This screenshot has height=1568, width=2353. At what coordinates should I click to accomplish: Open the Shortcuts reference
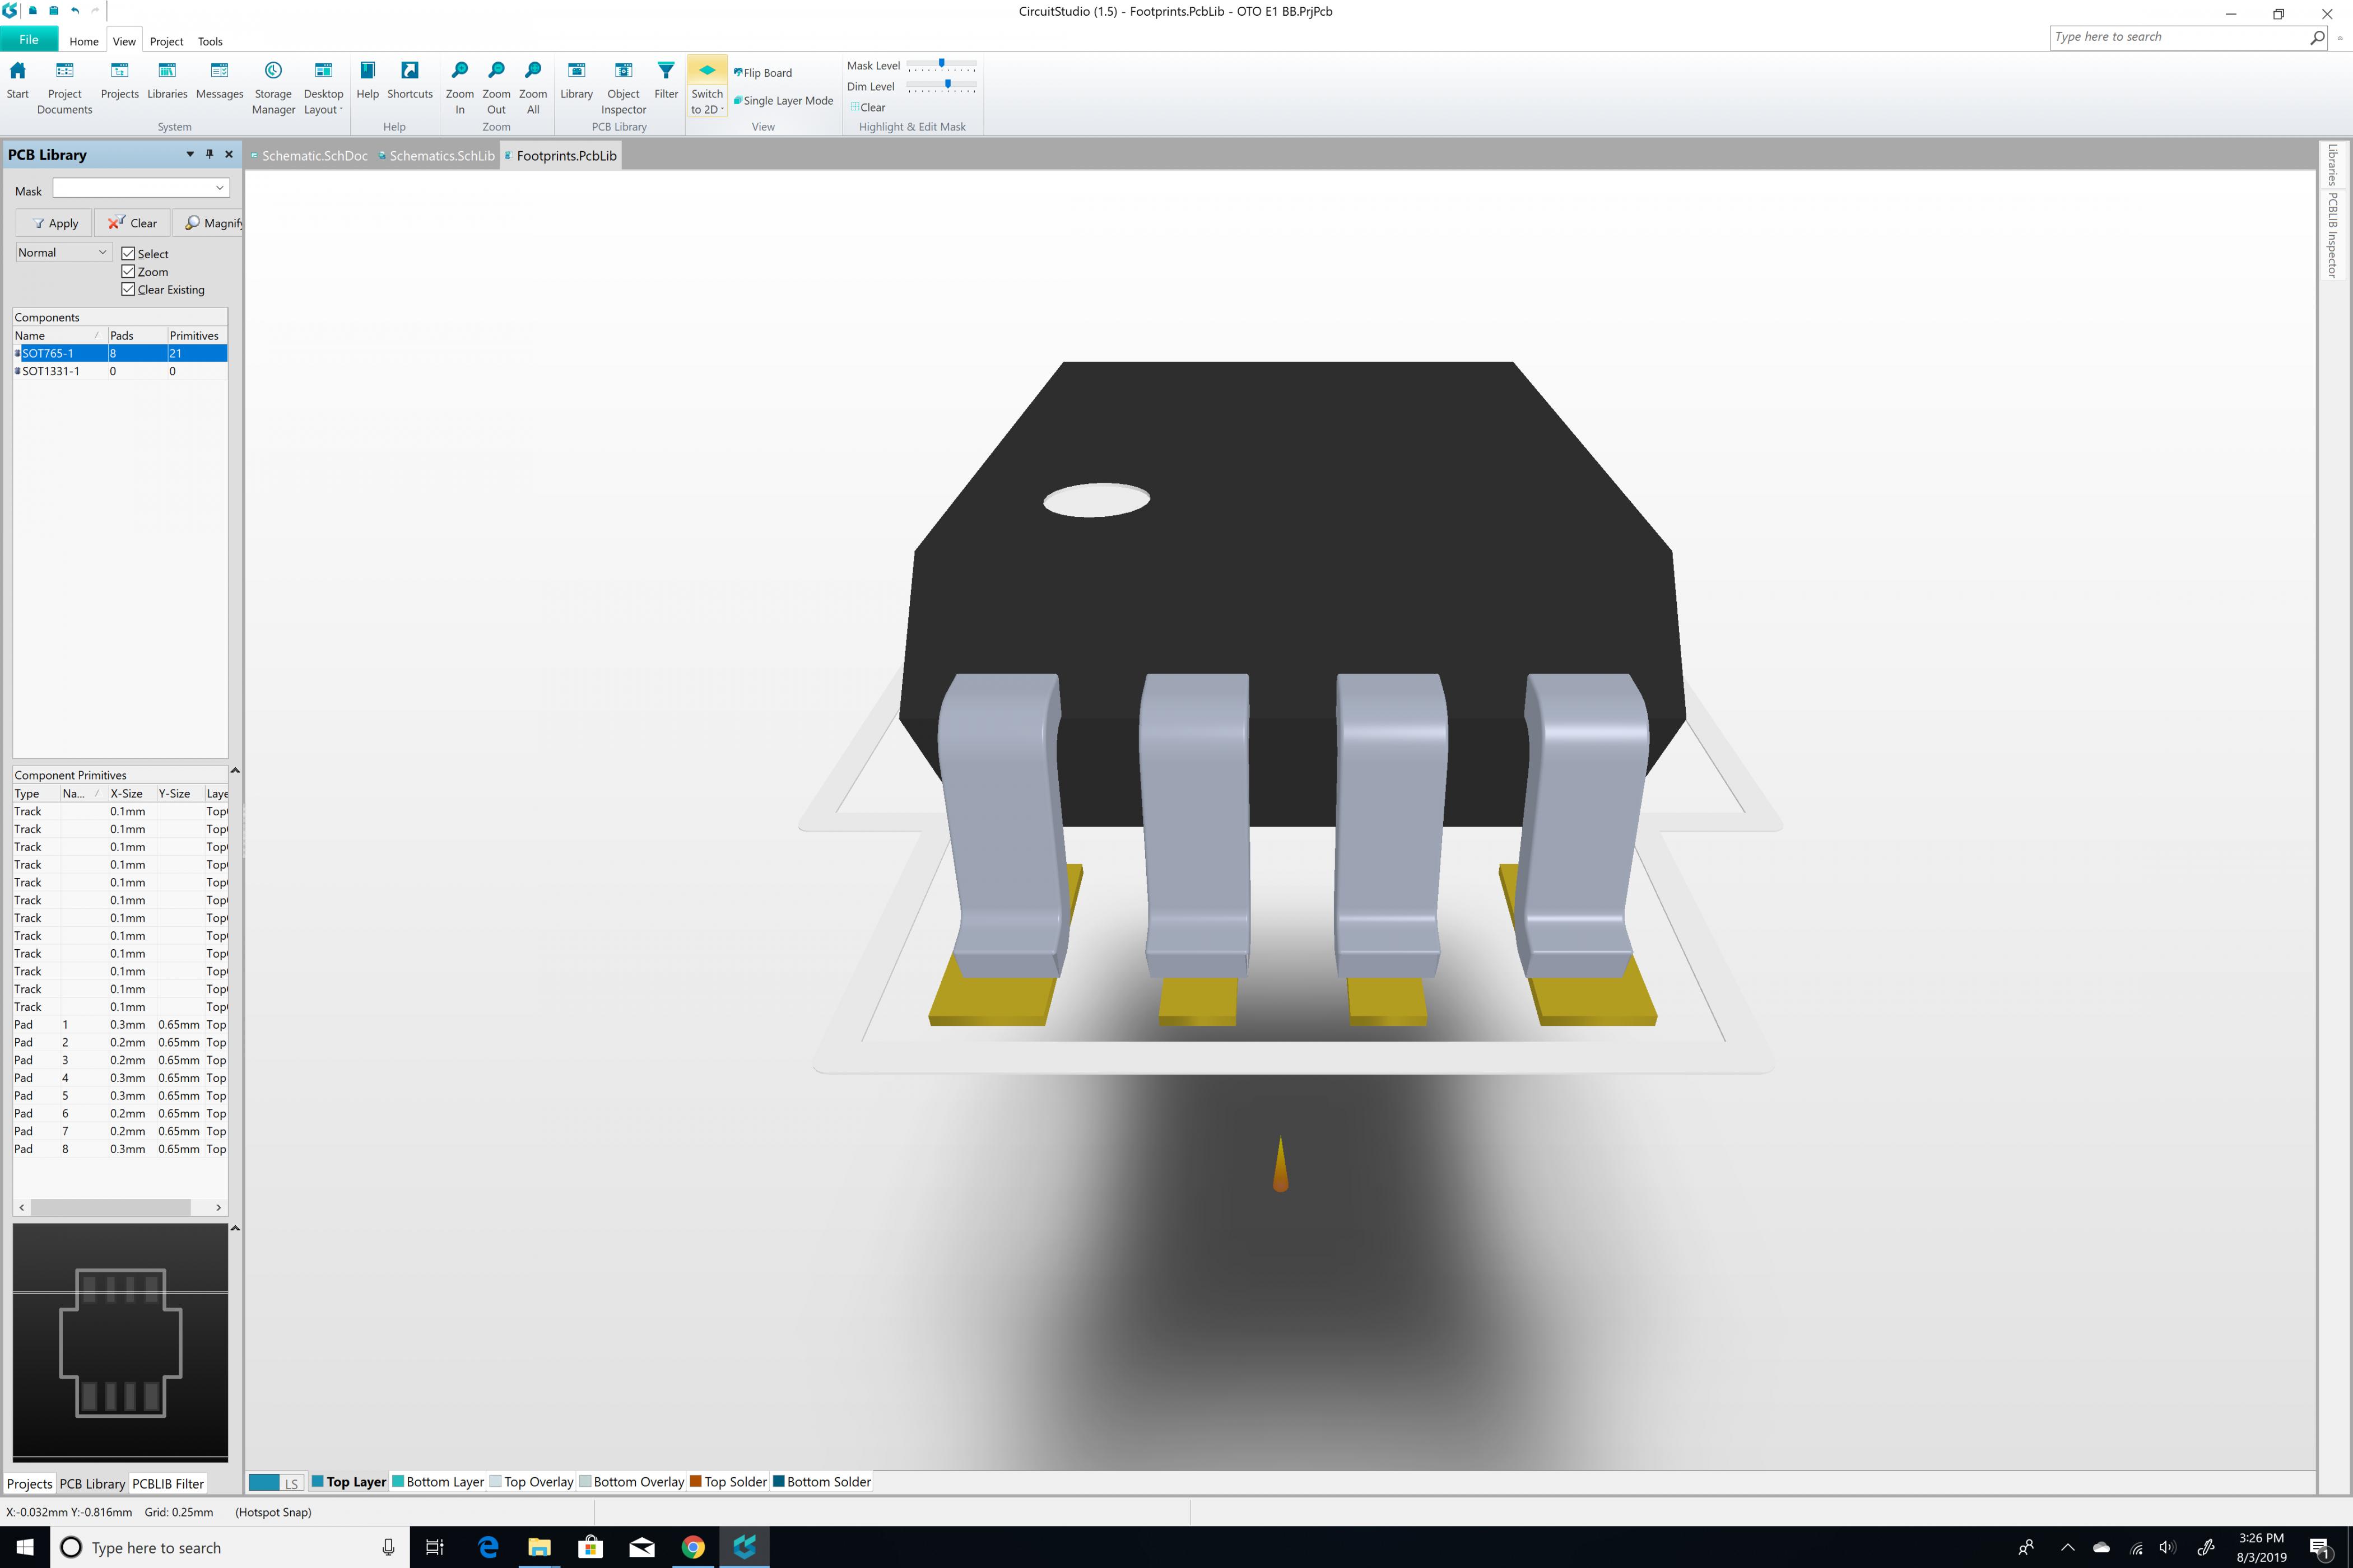[409, 80]
